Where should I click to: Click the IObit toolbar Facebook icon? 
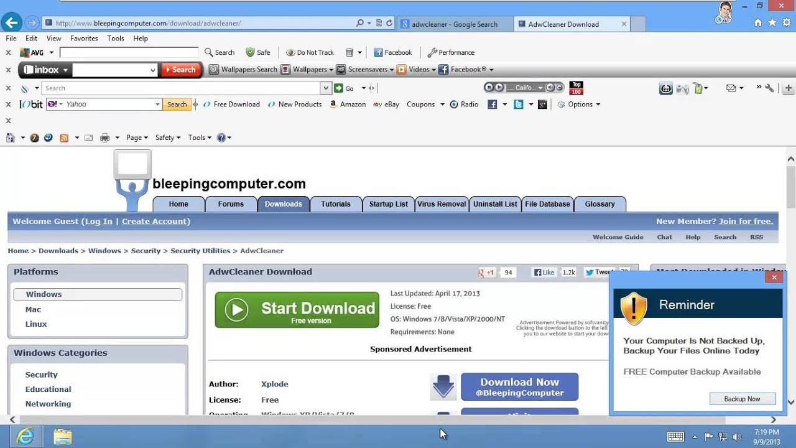492,105
